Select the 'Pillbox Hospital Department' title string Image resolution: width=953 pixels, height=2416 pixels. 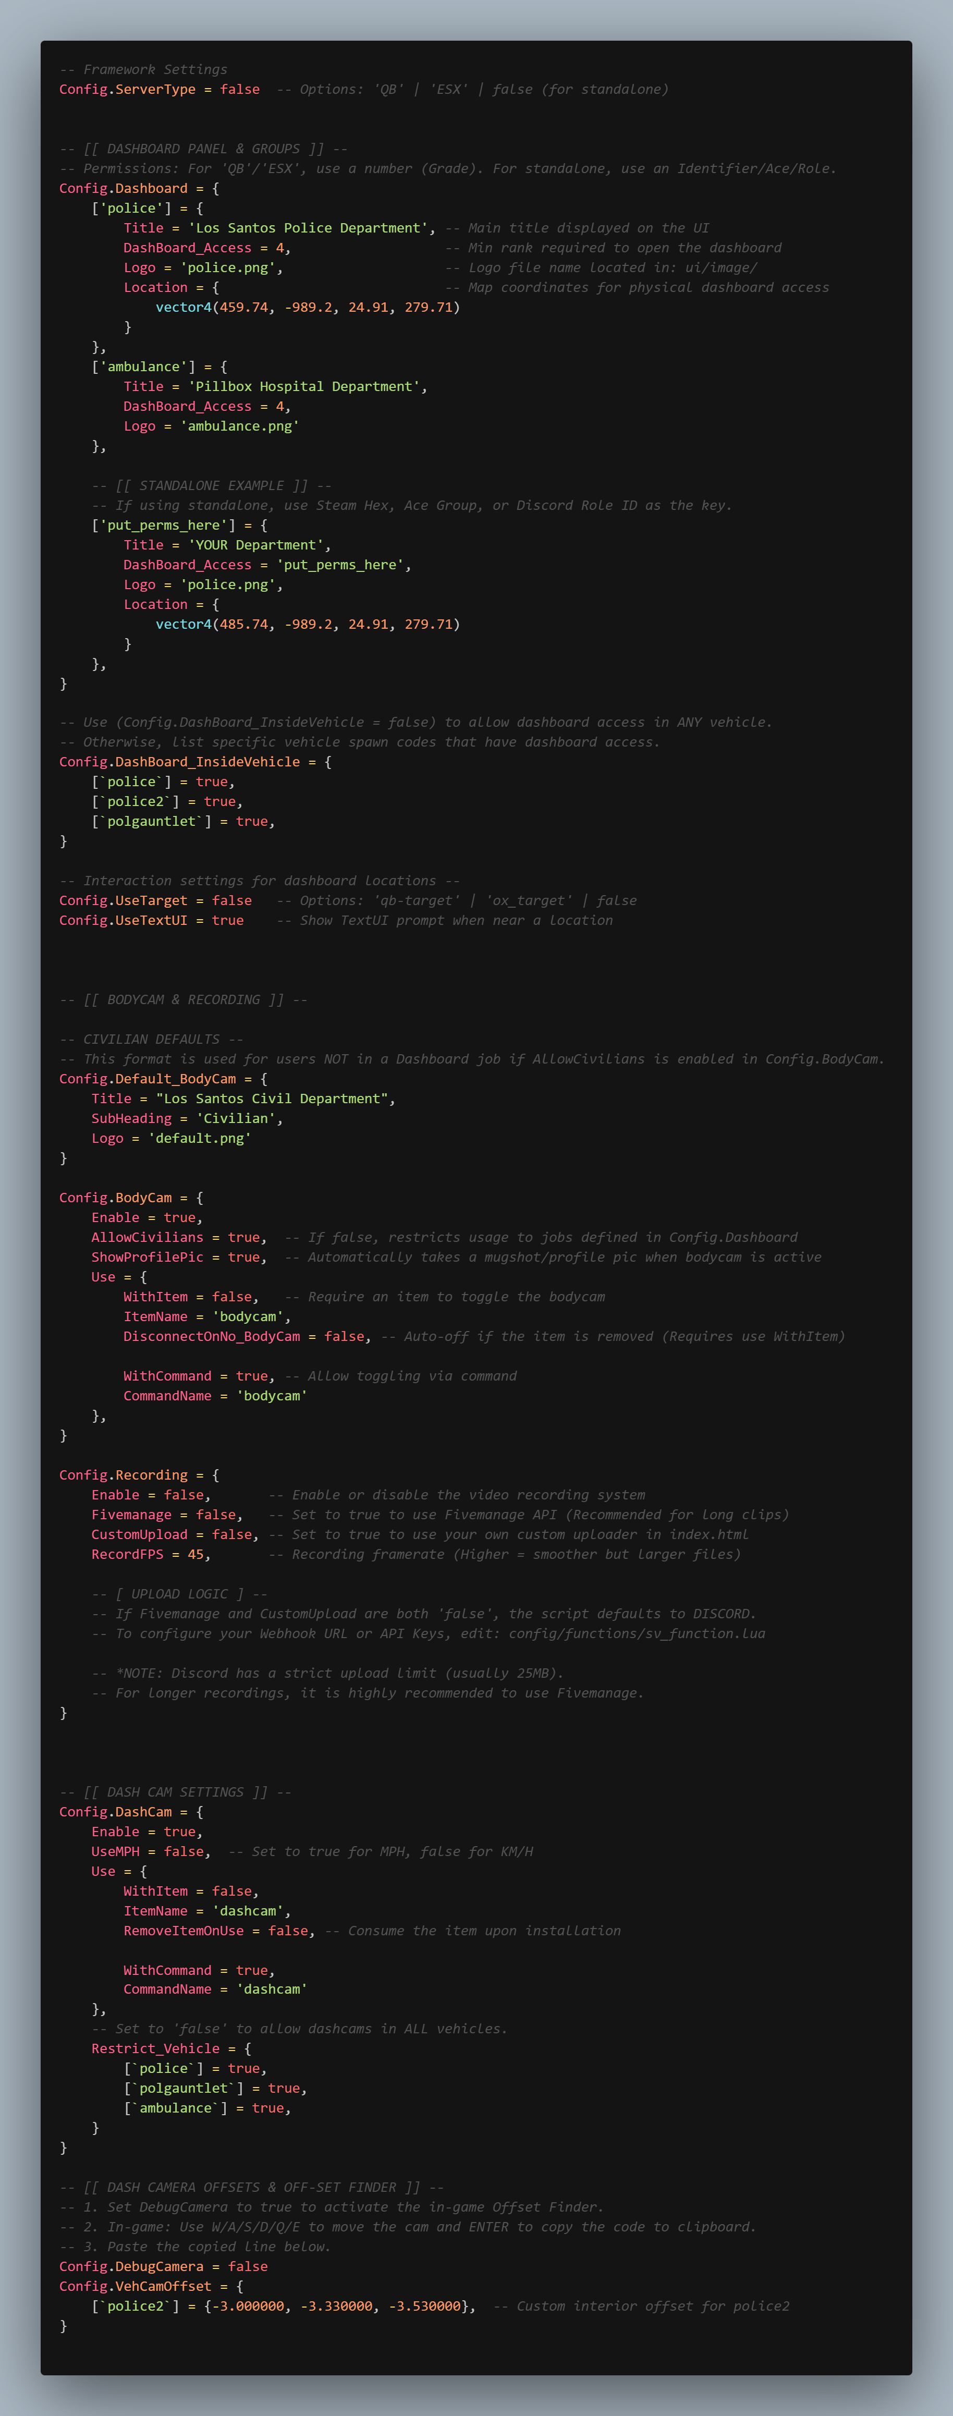(x=304, y=386)
